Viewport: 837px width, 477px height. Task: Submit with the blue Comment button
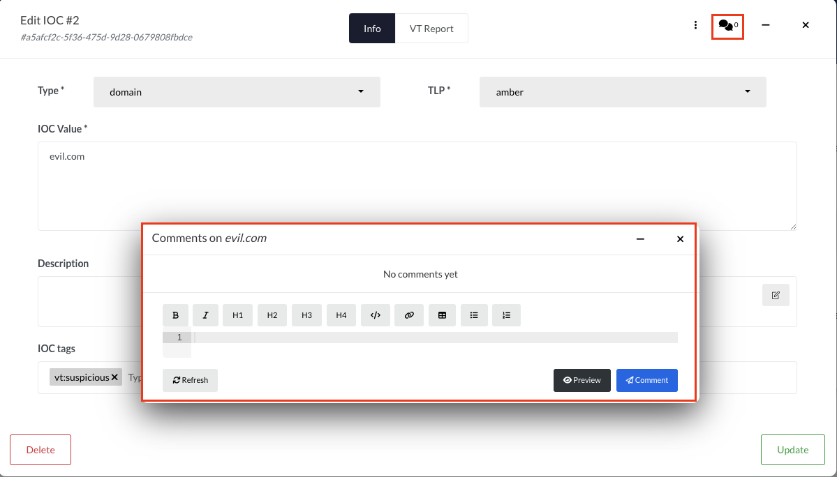[647, 380]
